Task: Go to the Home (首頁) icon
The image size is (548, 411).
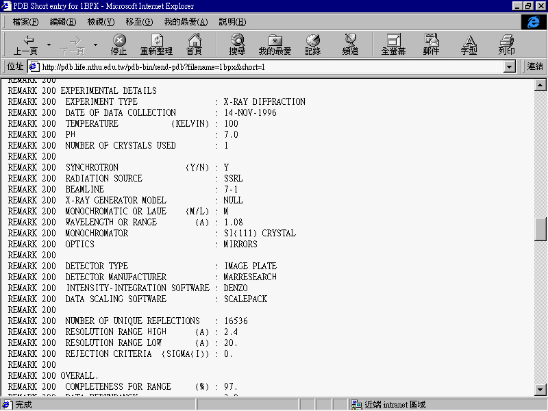Action: click(x=195, y=40)
